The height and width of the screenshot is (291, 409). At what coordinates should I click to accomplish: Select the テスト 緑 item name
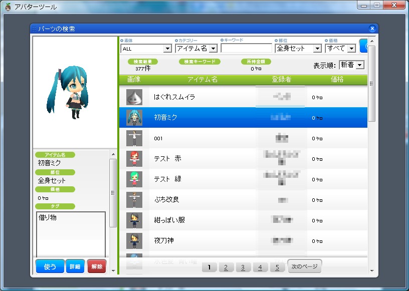point(167,179)
